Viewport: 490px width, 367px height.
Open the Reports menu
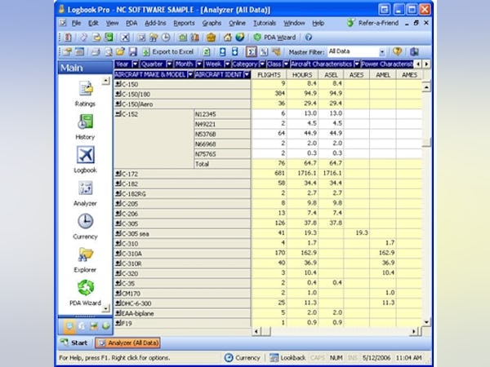[x=184, y=23]
